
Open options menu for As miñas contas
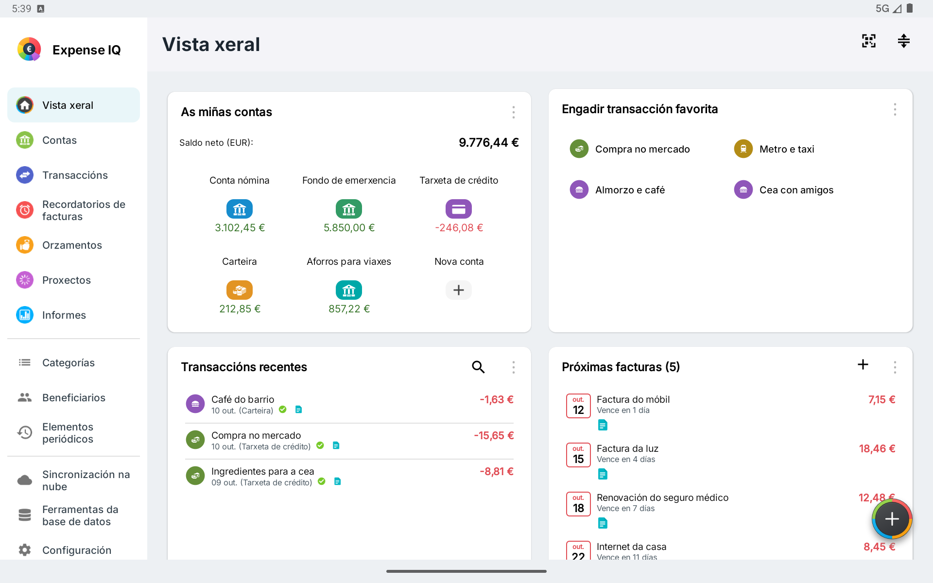pyautogui.click(x=513, y=112)
